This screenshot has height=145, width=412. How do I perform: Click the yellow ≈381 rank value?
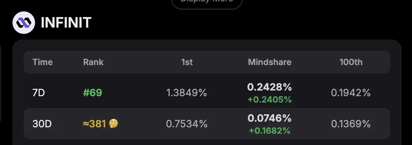(x=94, y=123)
